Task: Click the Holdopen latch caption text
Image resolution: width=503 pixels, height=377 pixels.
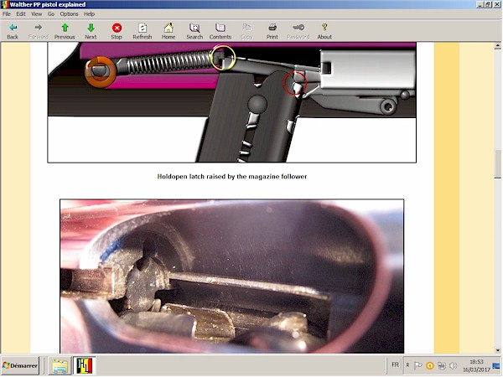Action: [x=232, y=176]
